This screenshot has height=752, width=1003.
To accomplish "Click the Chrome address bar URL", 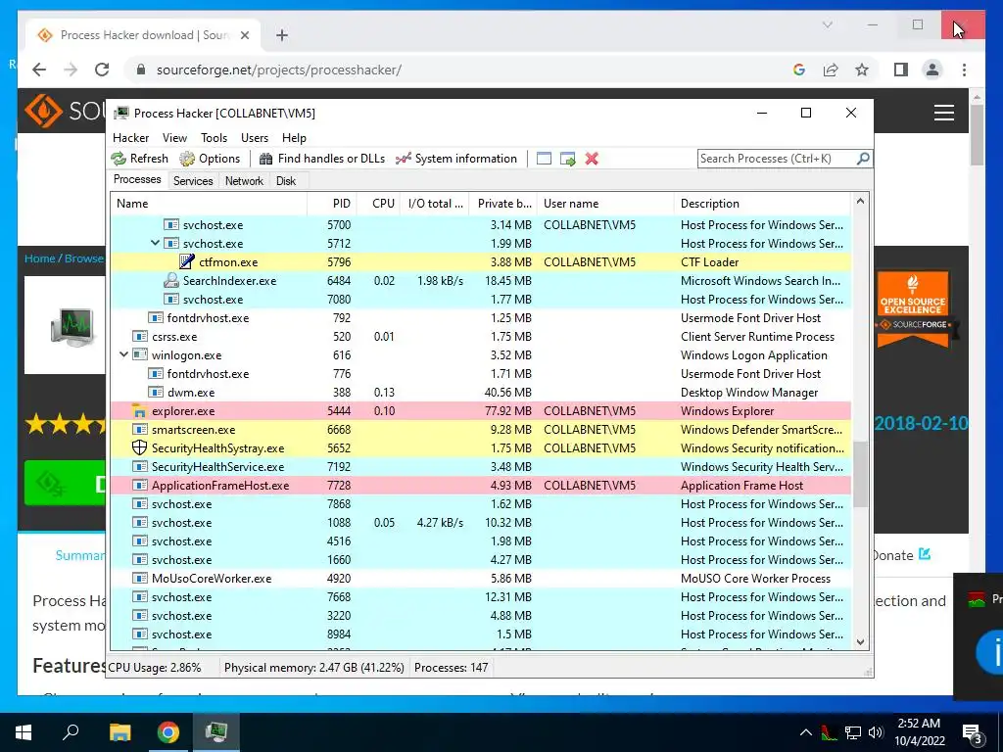I will pyautogui.click(x=279, y=70).
